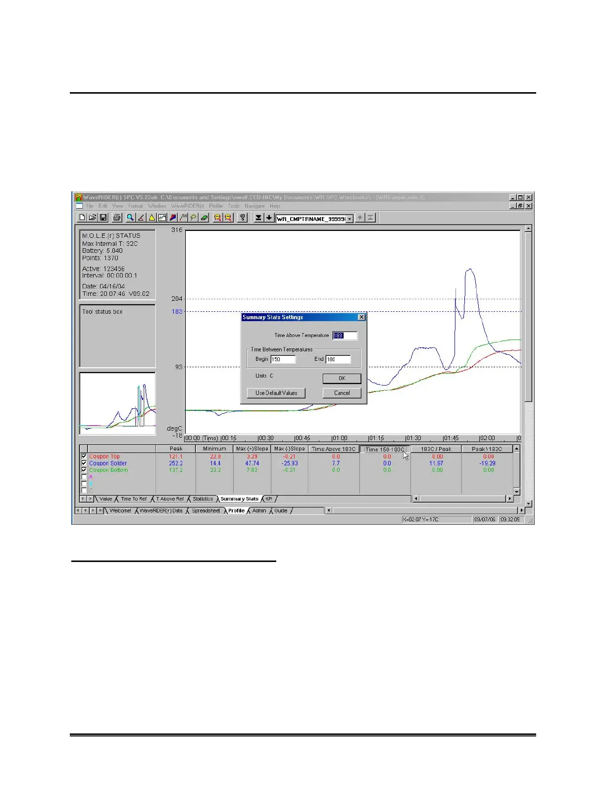606x785 pixels.
Task: Click the End temperature field
Action: coord(338,359)
